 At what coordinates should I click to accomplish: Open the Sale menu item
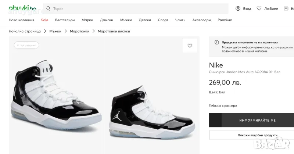44,20
